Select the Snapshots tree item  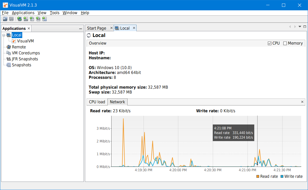[22, 65]
